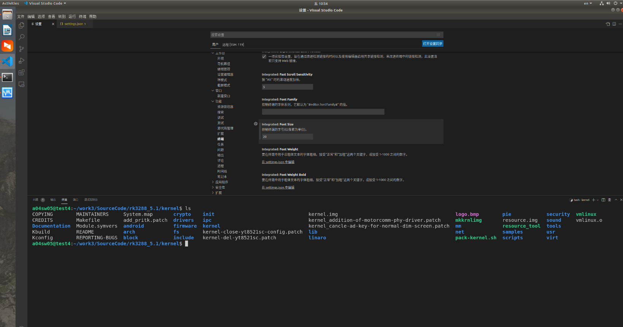The image size is (623, 327).
Task: Close the 设置 editor tab
Action: (53, 24)
